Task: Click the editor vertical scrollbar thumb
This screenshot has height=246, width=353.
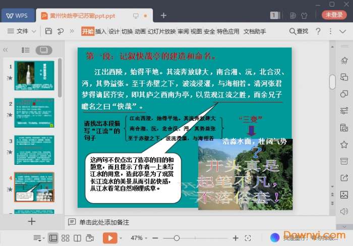Action: [x=332, y=82]
